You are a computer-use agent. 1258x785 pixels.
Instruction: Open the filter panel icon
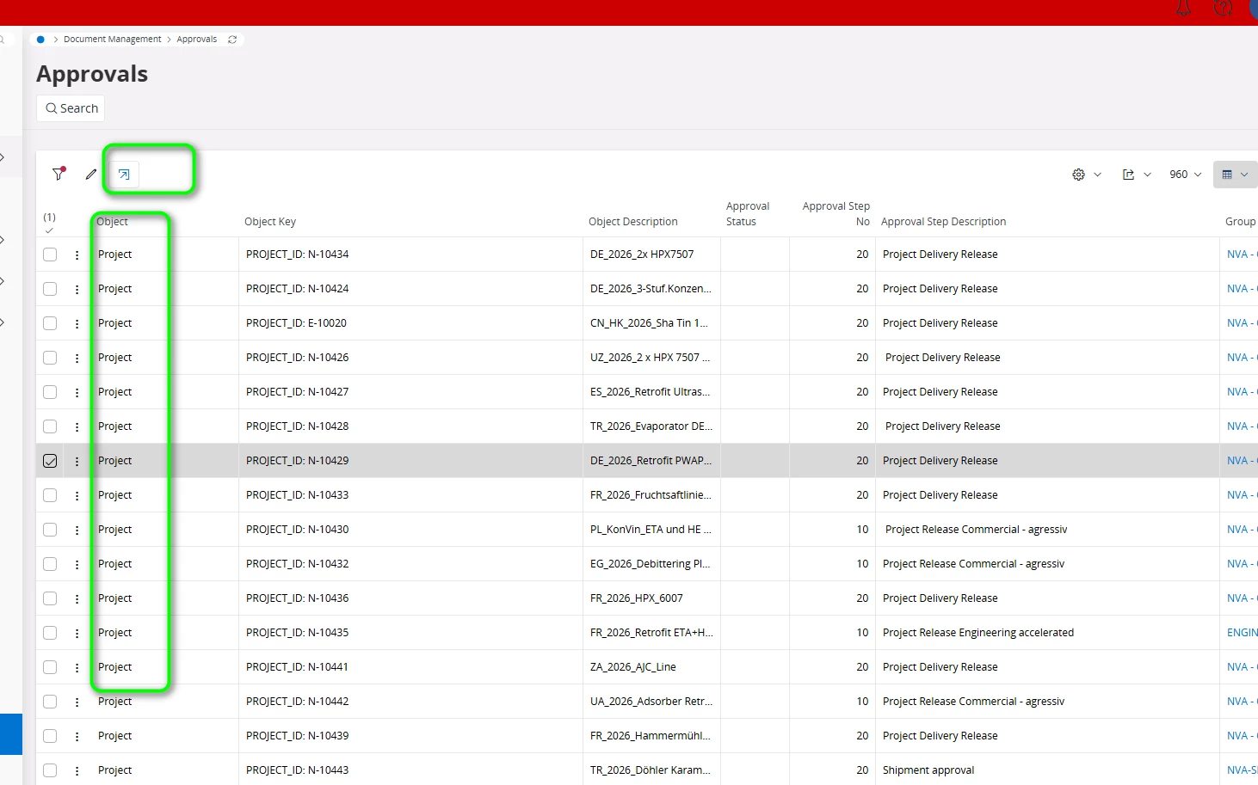[58, 175]
